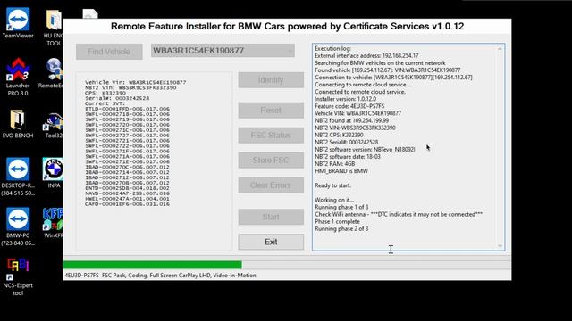Viewport: 572px width, 321px height.
Task: Select 'Vehicle Vin' line in SVT panel
Action: (135, 83)
